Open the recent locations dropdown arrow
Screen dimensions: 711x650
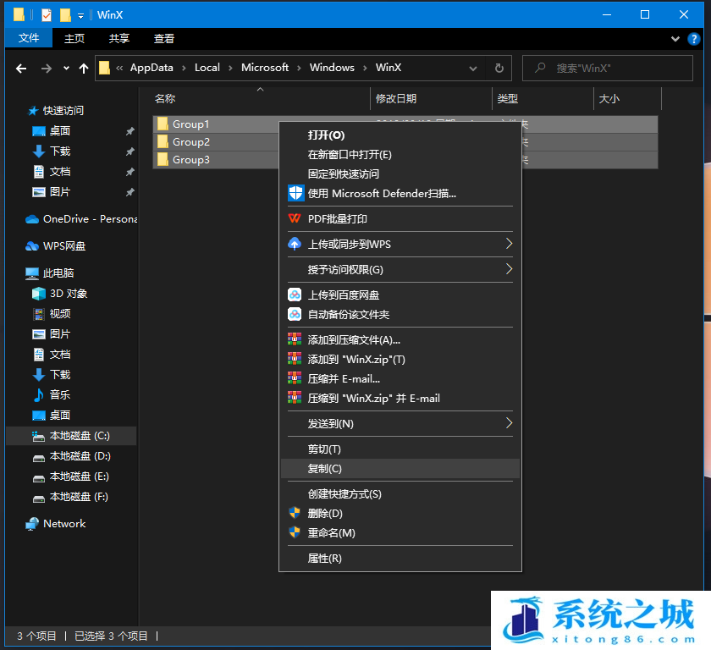(x=66, y=69)
